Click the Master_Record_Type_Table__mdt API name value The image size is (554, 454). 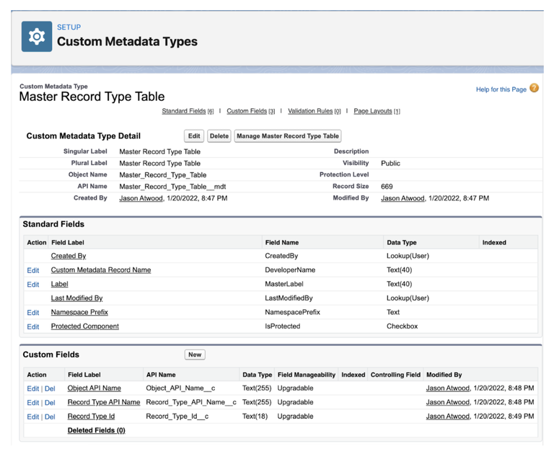[172, 187]
